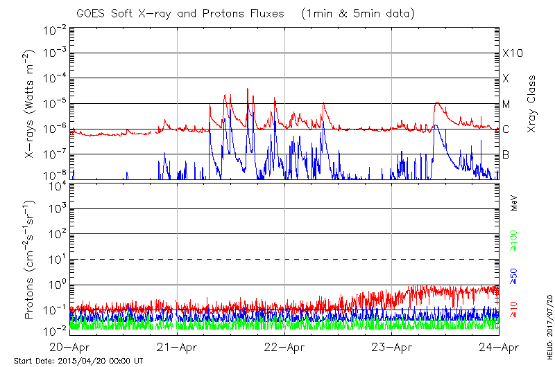Select the B flare class label
Screen dimensions: 555x367
[506, 154]
